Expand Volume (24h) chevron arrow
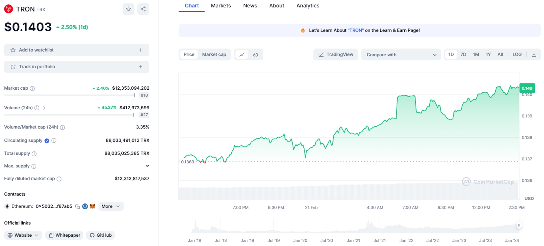This screenshot has width=544, height=246. click(44, 108)
